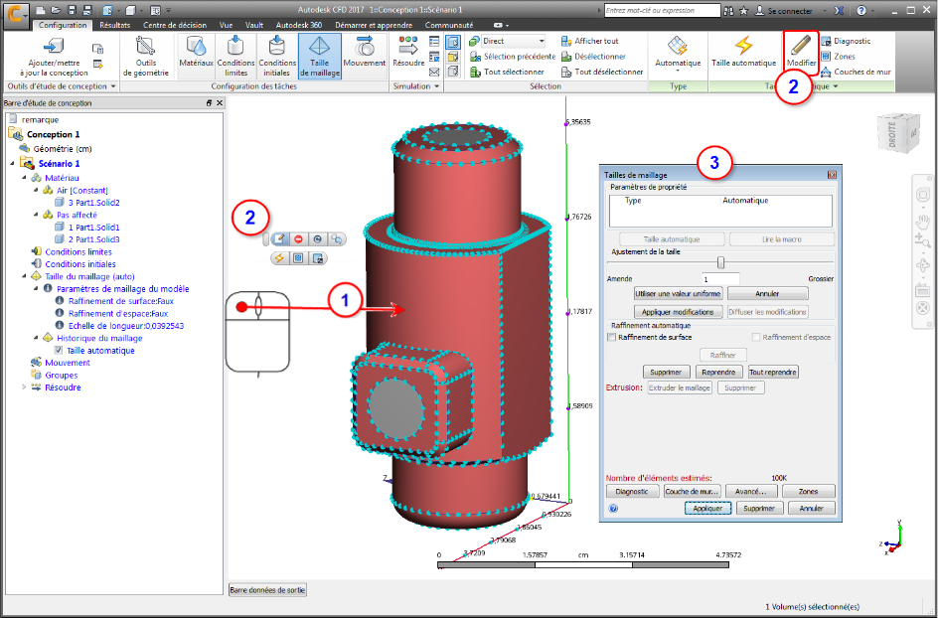Toggle the Raffinement de surface checkbox
The width and height of the screenshot is (938, 618).
(x=611, y=338)
